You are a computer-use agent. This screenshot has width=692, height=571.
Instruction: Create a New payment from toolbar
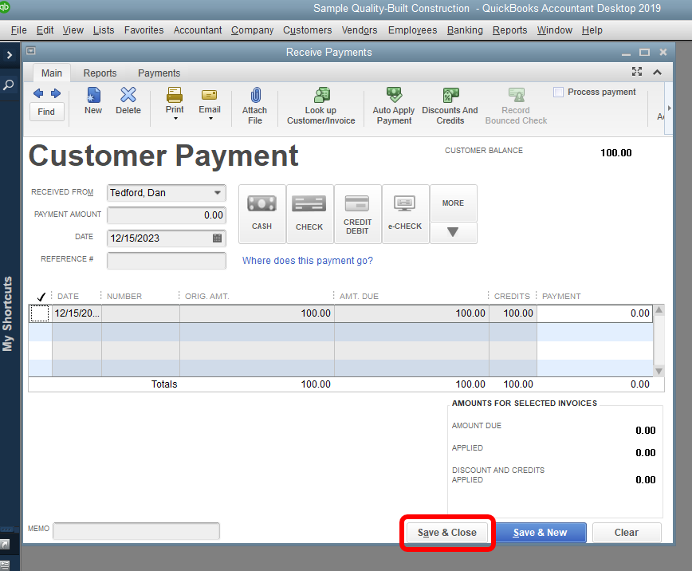[x=93, y=101]
